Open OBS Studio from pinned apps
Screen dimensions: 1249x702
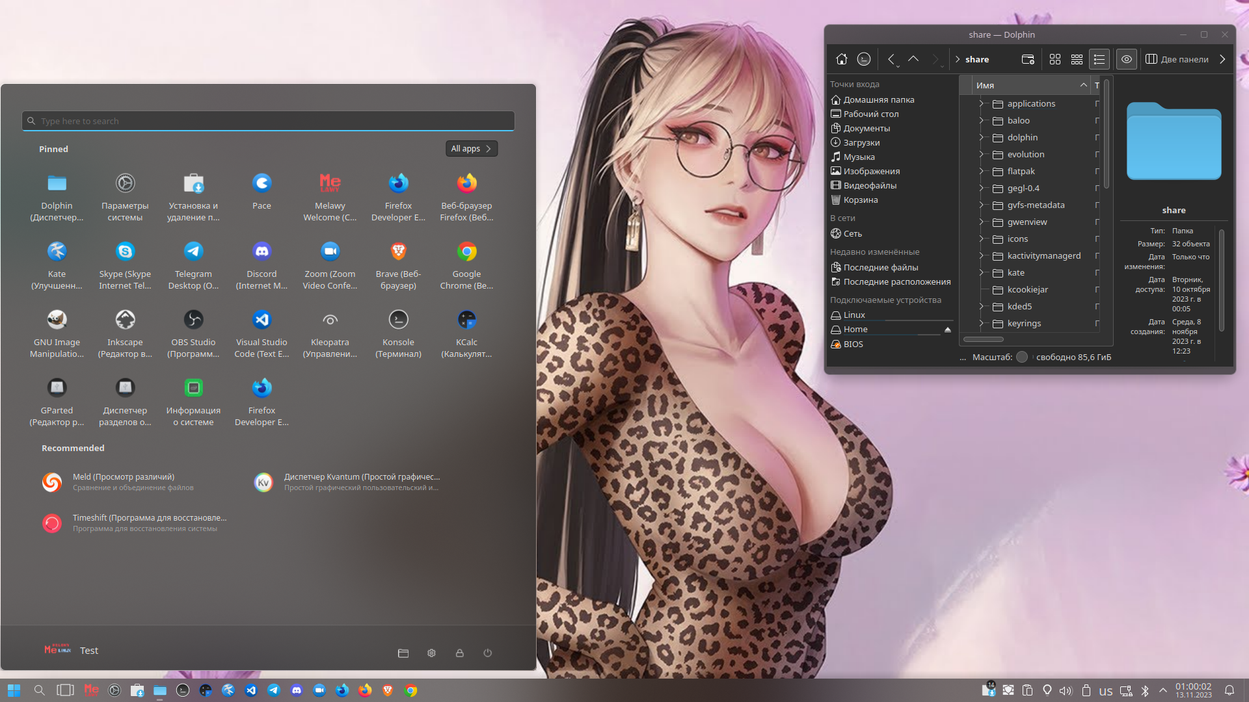[x=193, y=331]
